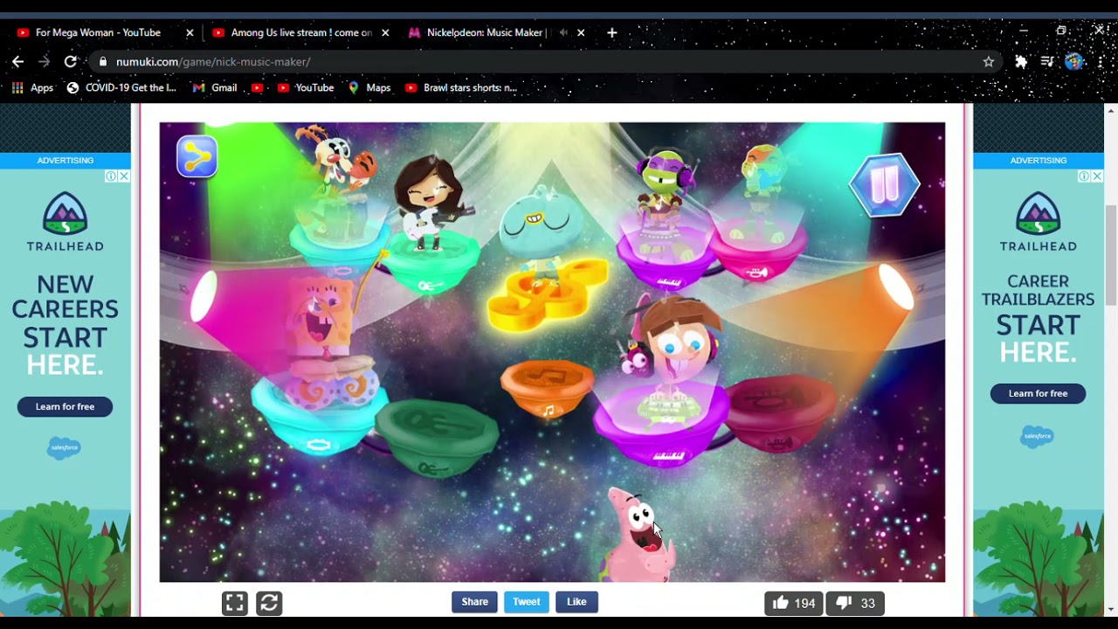Click the address bar URL numuki.com

(213, 62)
